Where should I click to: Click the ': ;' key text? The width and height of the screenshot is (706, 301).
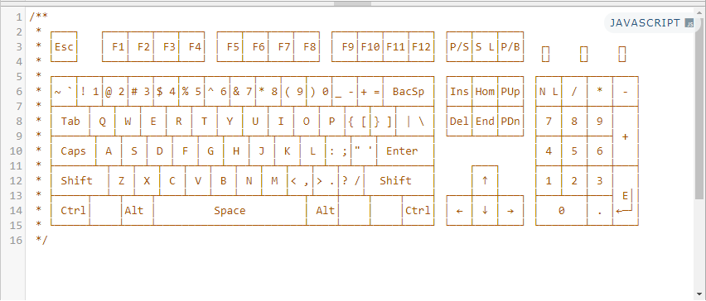[x=339, y=151]
